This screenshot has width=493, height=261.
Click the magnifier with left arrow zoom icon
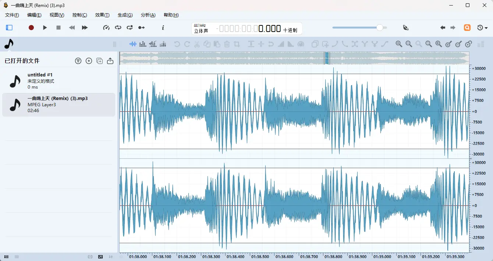439,44
